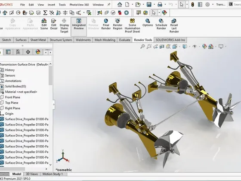Expand dropdown arrow beside Print icon
Viewport: 241px width, 181px height.
(165, 4)
